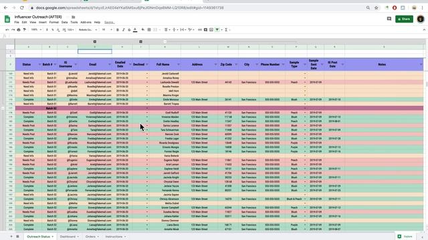Toggle the filter funnel icon
This screenshot has width=428, height=240.
217,29
